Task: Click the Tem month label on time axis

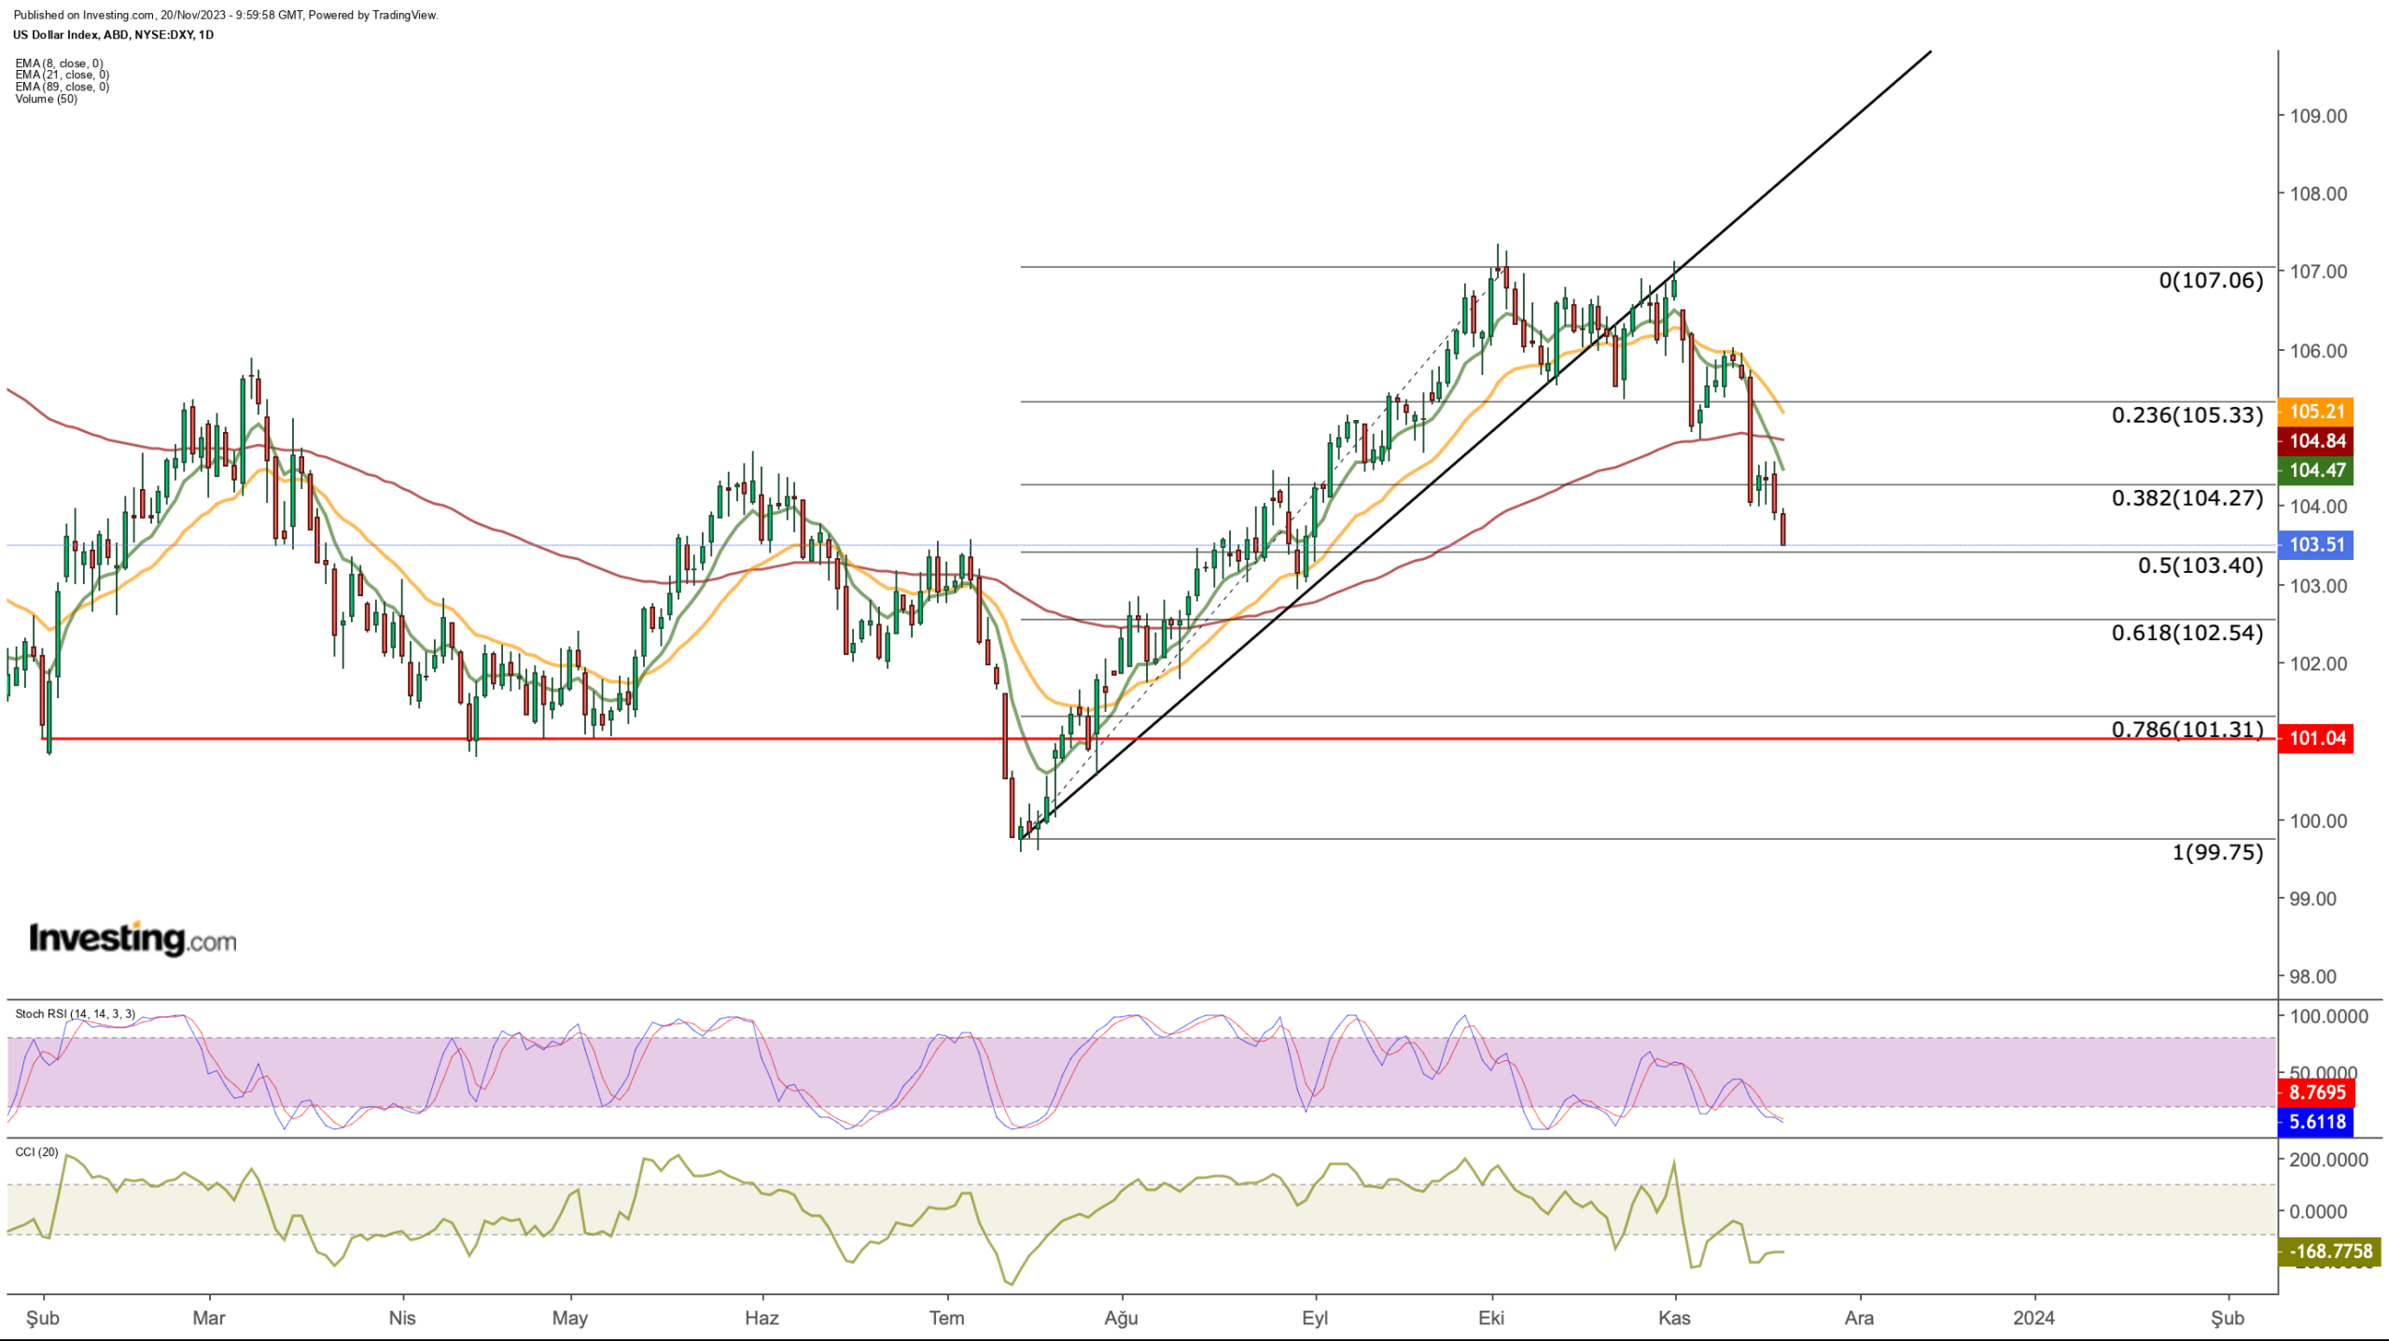Action: (946, 1318)
